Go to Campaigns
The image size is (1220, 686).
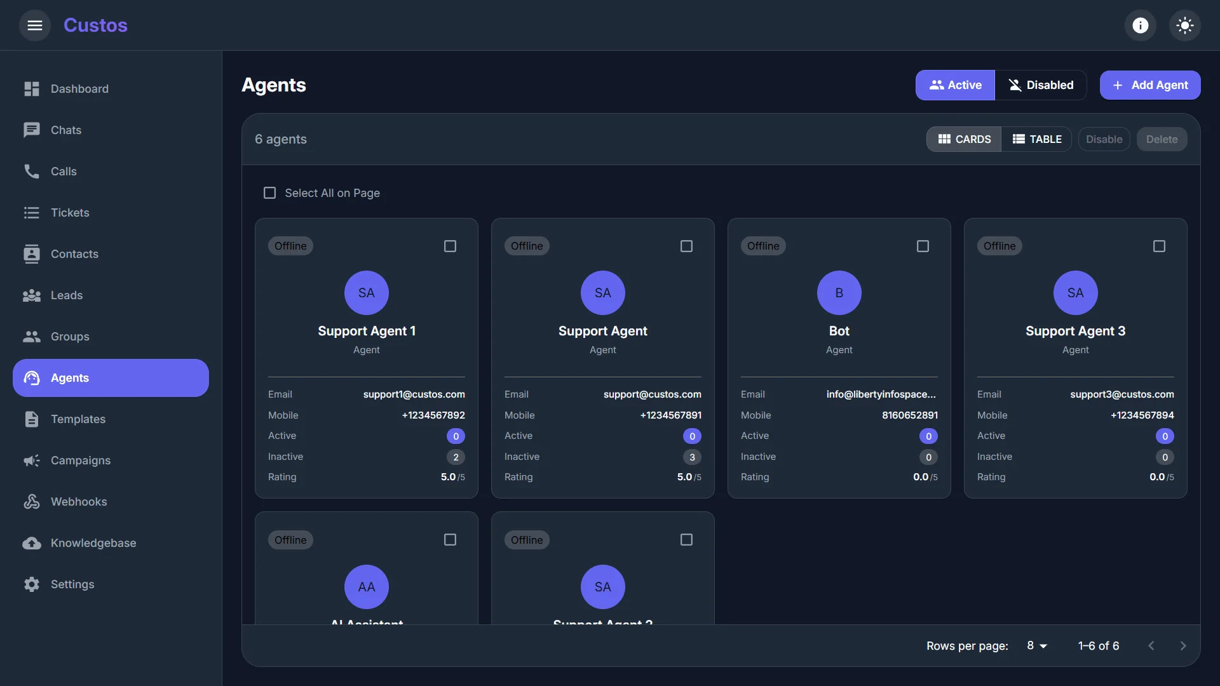point(111,461)
